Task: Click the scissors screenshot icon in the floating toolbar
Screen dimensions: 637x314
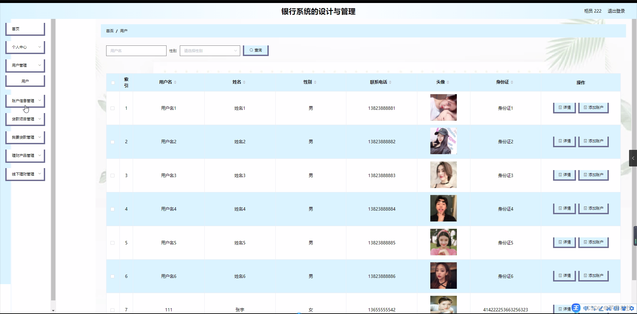Action: pos(609,309)
